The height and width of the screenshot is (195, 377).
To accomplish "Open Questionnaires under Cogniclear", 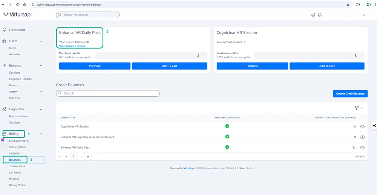I will [x=18, y=116].
